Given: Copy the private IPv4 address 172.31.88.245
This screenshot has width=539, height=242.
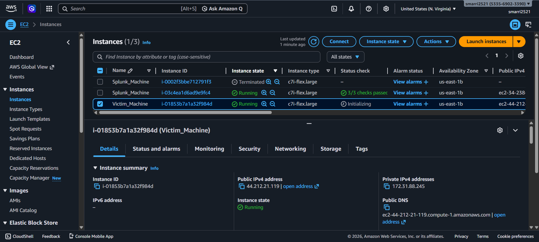Looking at the screenshot, I should [386, 187].
